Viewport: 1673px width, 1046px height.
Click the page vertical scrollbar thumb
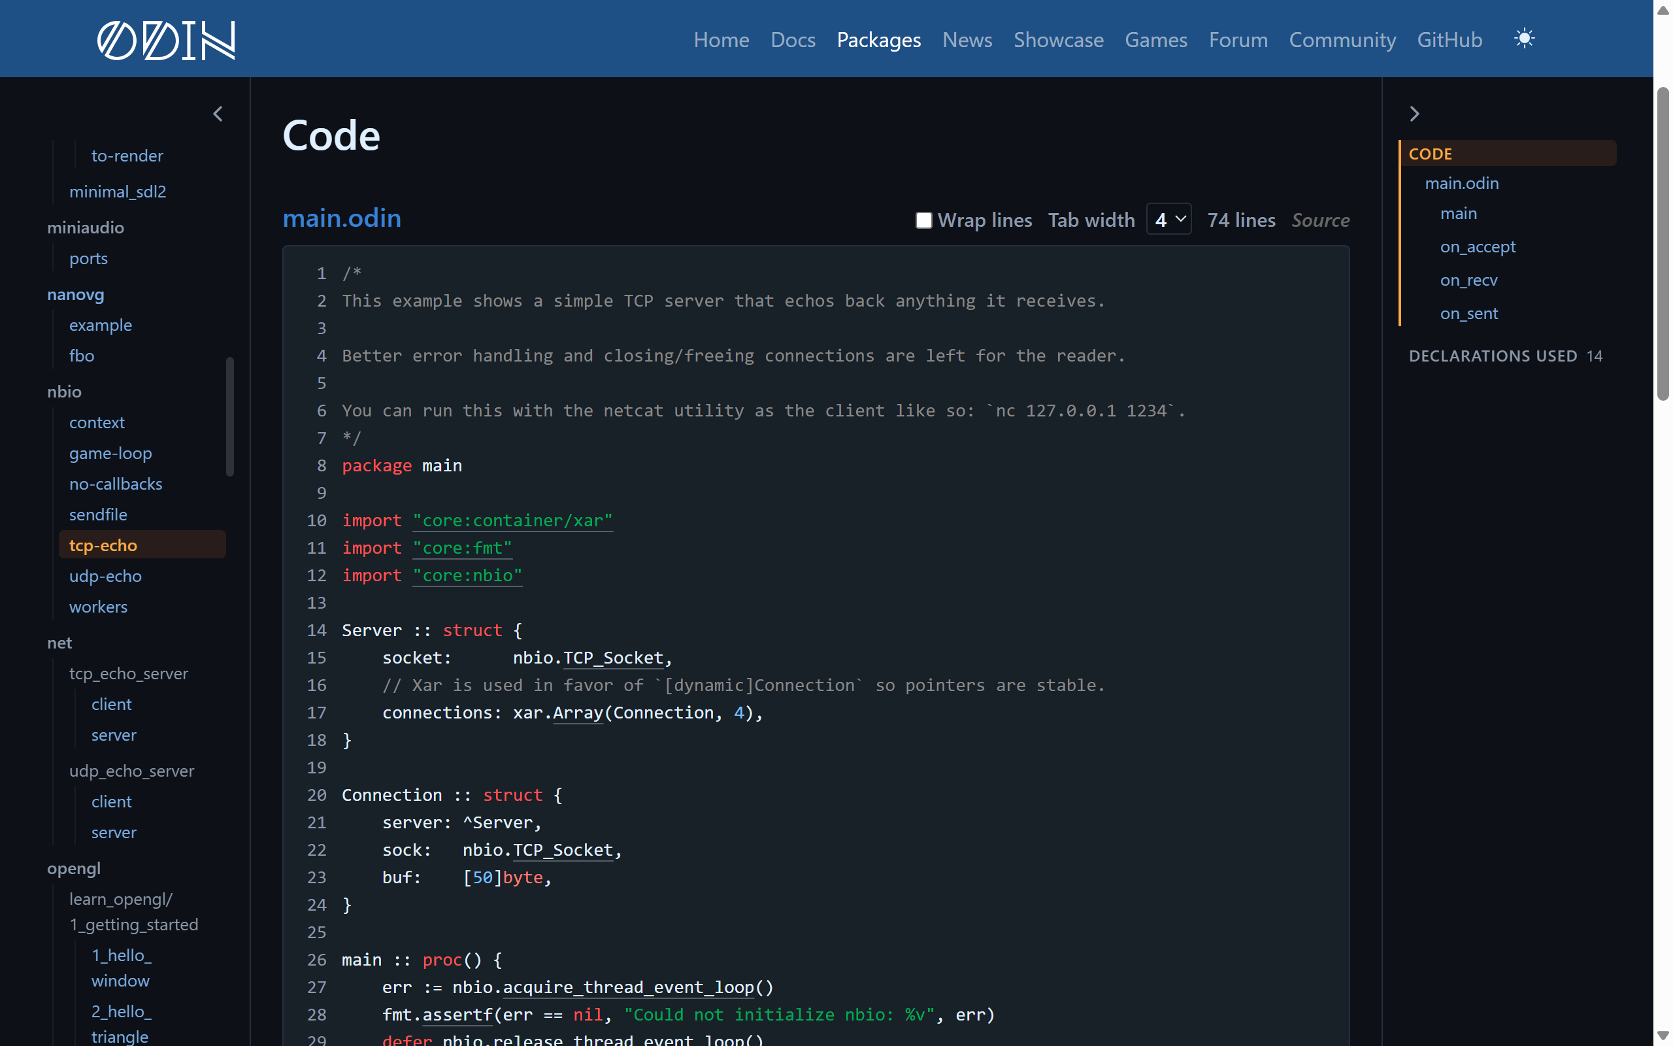pyautogui.click(x=1663, y=243)
